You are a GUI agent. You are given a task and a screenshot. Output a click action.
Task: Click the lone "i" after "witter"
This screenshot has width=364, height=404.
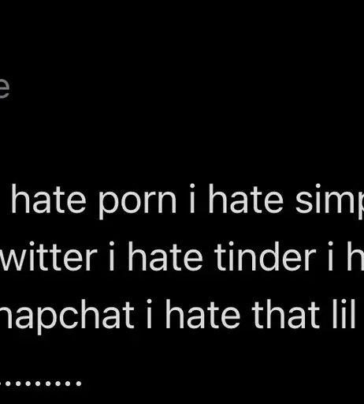tap(112, 256)
